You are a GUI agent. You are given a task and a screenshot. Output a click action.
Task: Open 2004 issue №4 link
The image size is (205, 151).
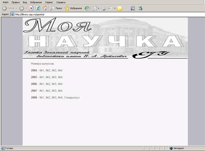pyautogui.click(x=60, y=70)
